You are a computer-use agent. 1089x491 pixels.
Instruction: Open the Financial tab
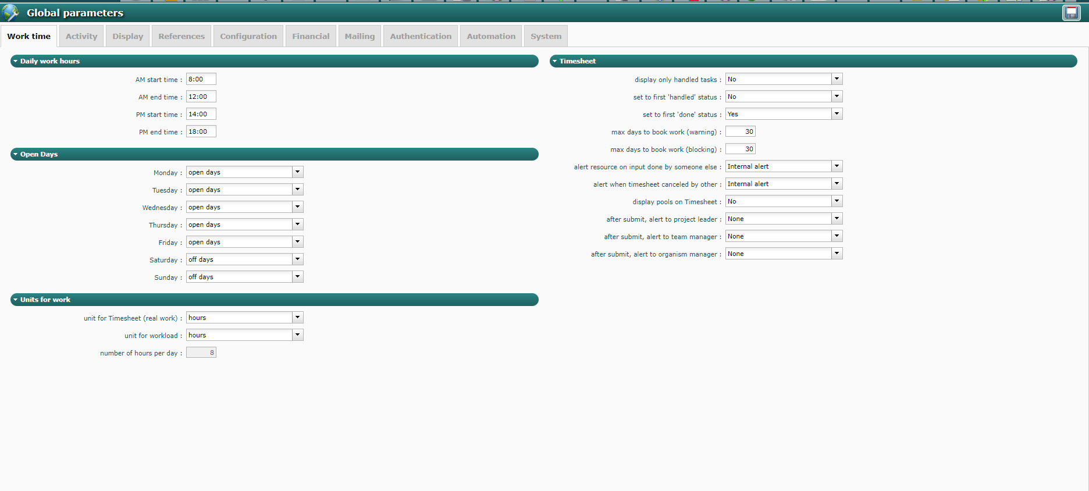[x=311, y=36]
